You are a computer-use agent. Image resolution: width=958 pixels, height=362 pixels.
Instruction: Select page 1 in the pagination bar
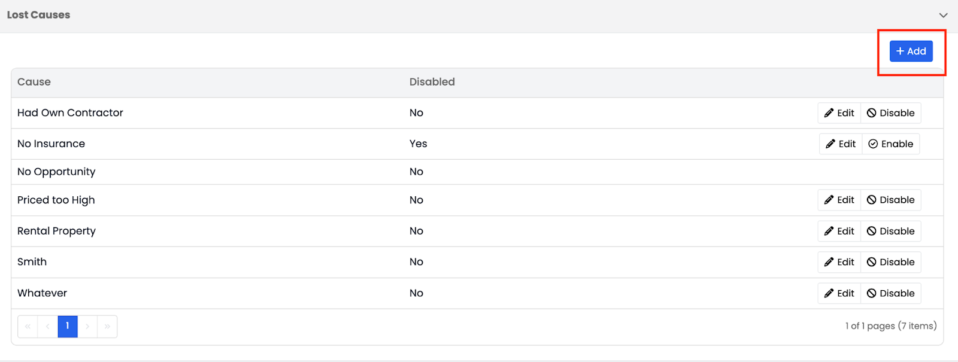coord(67,326)
